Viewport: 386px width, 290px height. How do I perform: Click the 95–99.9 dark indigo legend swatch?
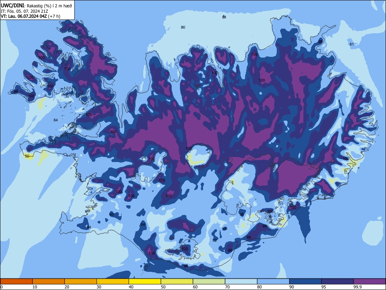point(337,281)
